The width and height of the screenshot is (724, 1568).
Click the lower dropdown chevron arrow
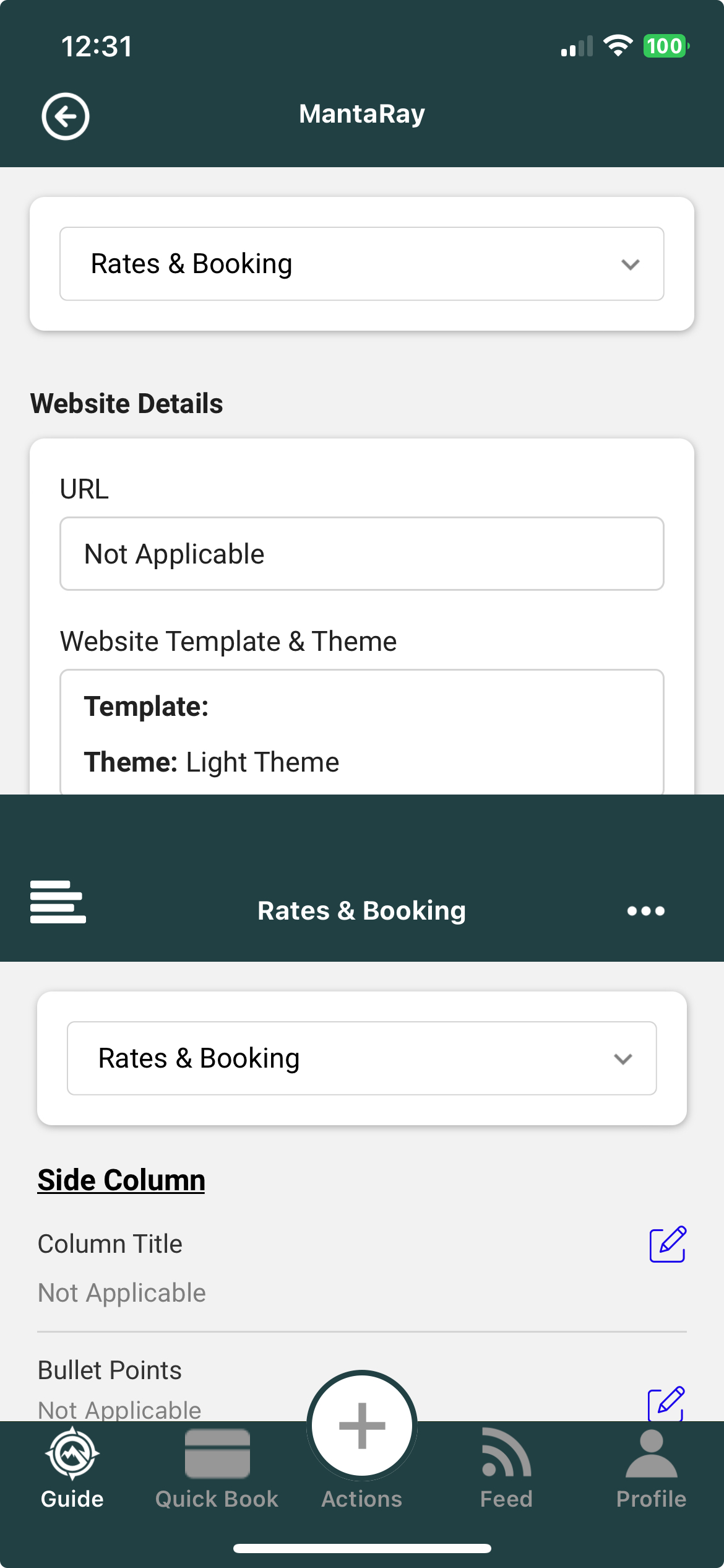point(623,1059)
